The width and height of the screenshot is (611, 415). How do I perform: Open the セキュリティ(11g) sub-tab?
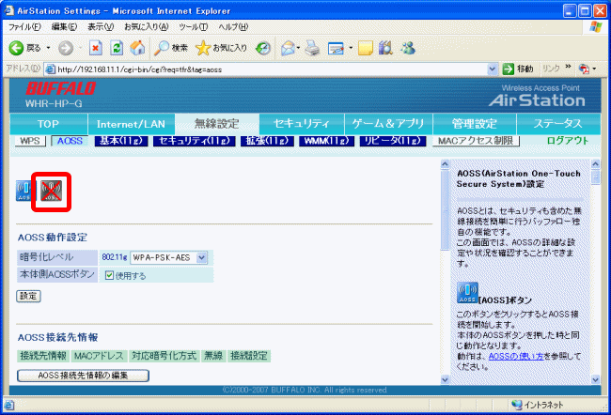(194, 141)
